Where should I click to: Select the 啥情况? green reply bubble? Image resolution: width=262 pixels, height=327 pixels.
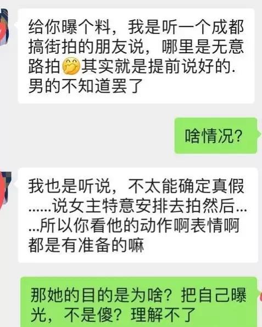click(x=216, y=136)
